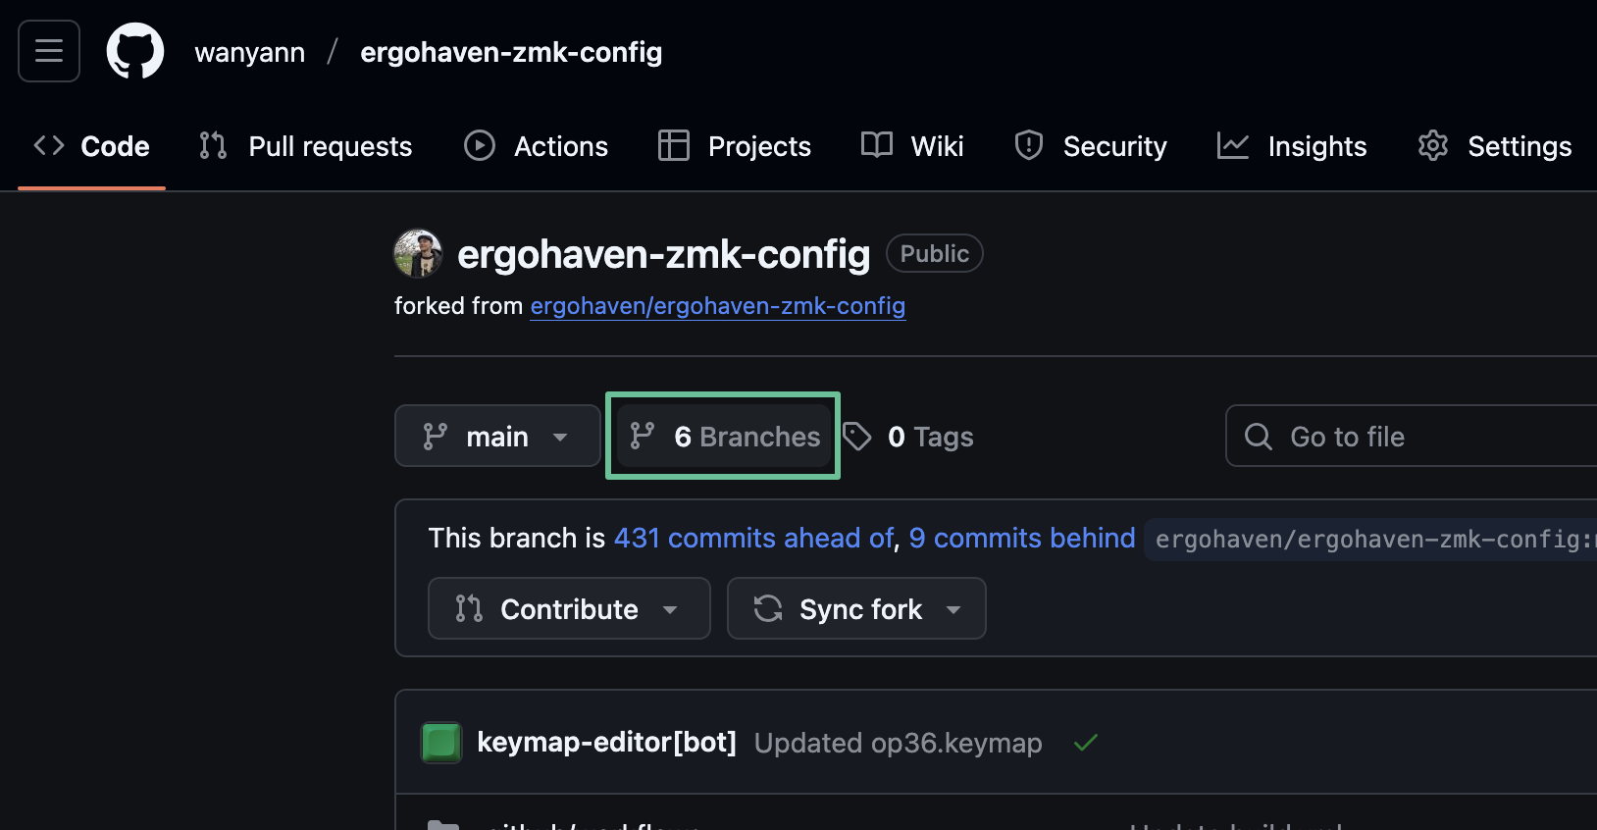Switch to the Security tab

[1091, 146]
